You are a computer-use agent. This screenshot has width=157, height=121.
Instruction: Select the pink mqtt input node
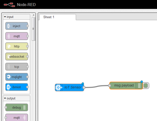[17, 36]
